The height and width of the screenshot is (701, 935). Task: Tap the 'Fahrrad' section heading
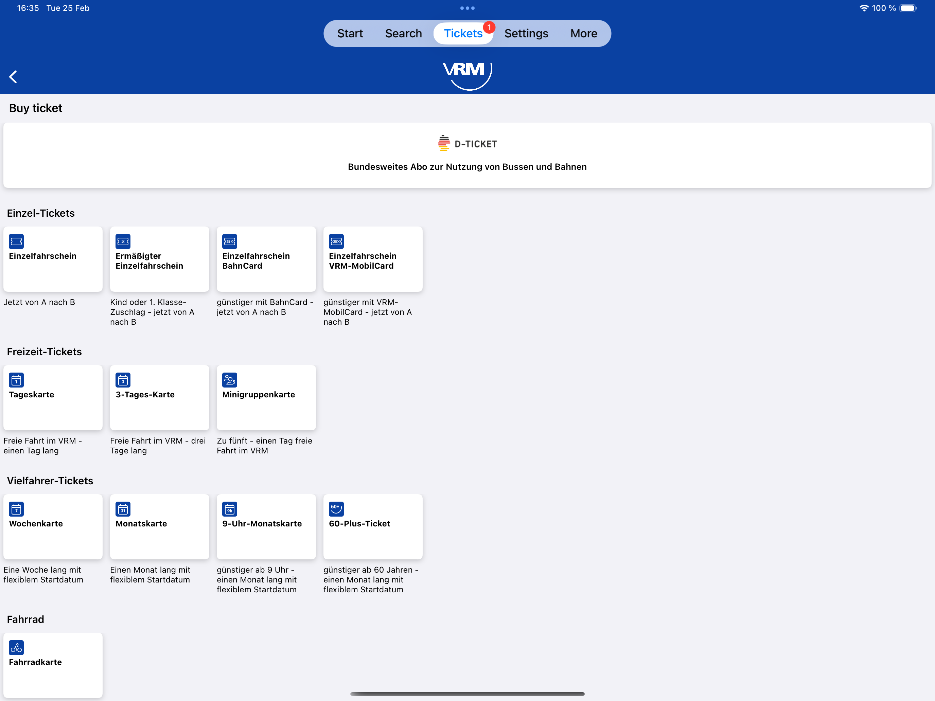[x=25, y=619]
